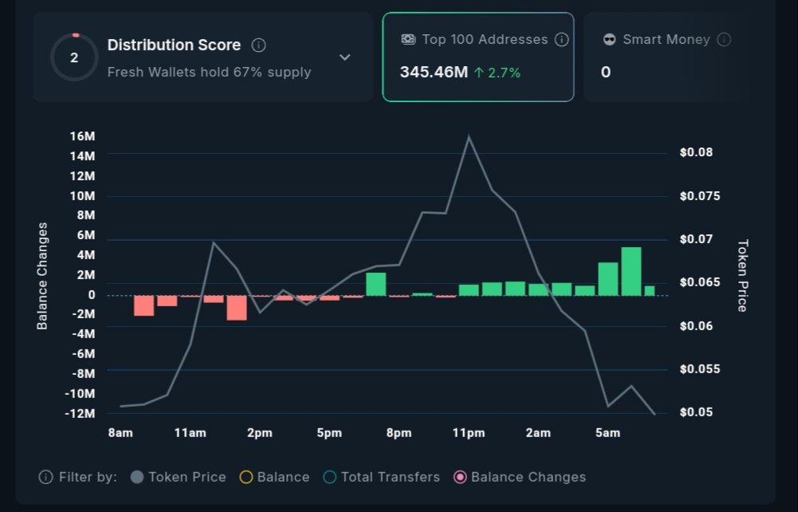Click the Distribution Score info icon
This screenshot has height=512, width=798.
(258, 45)
